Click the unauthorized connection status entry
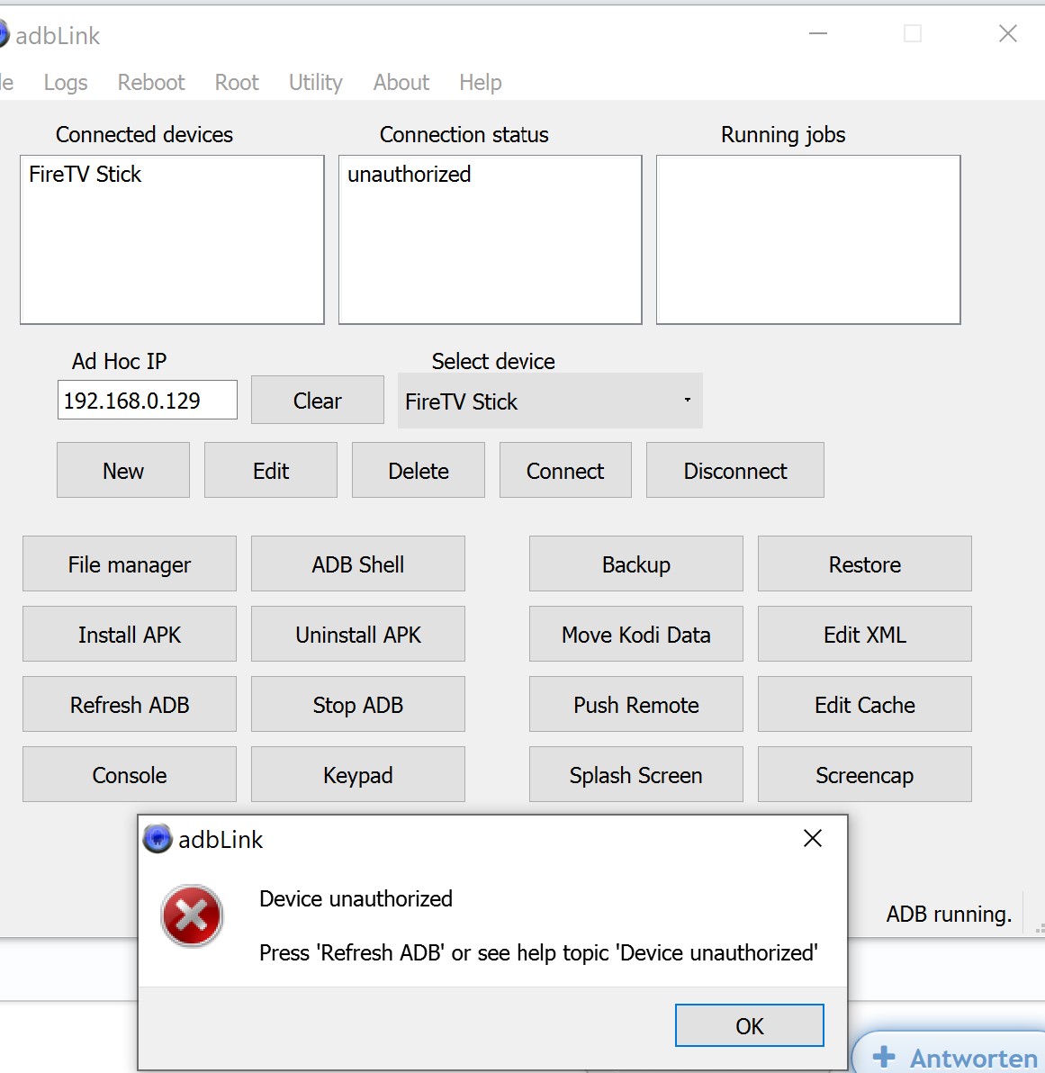Viewport: 1045px width, 1073px height. click(410, 174)
